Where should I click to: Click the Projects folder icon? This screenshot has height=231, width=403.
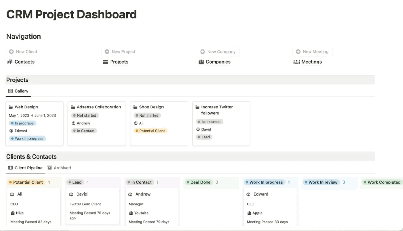coord(105,62)
